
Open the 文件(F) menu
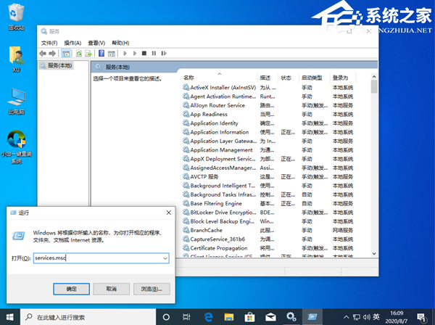click(x=49, y=43)
